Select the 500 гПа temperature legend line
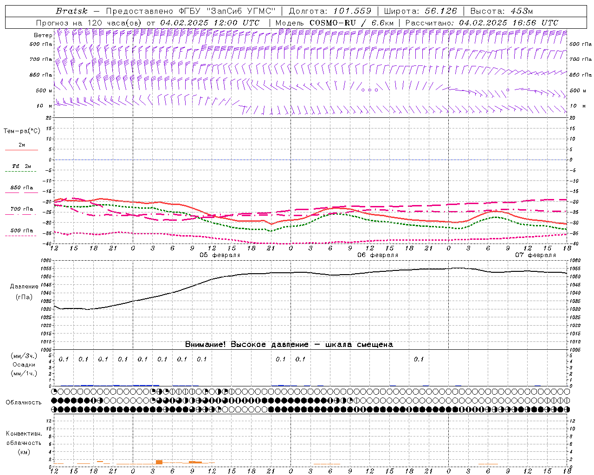The width and height of the screenshot is (594, 475). [x=20, y=236]
